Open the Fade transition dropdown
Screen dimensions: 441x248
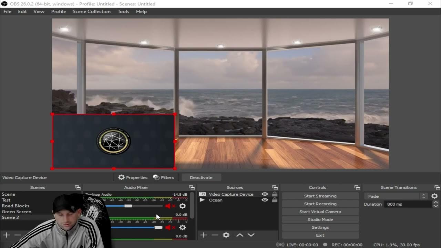pos(397,196)
